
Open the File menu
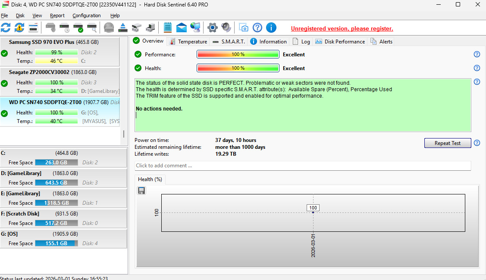click(x=4, y=15)
